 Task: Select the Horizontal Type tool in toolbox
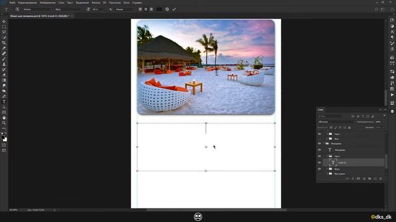click(x=4, y=102)
